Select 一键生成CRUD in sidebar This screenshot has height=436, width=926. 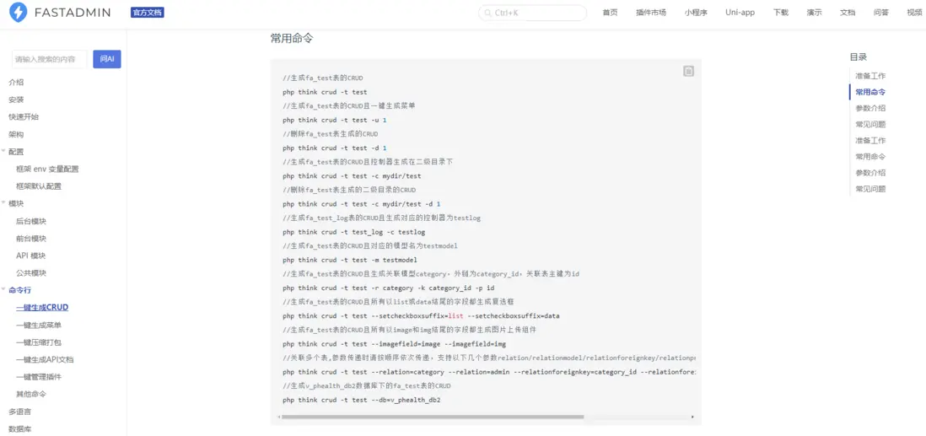[42, 307]
